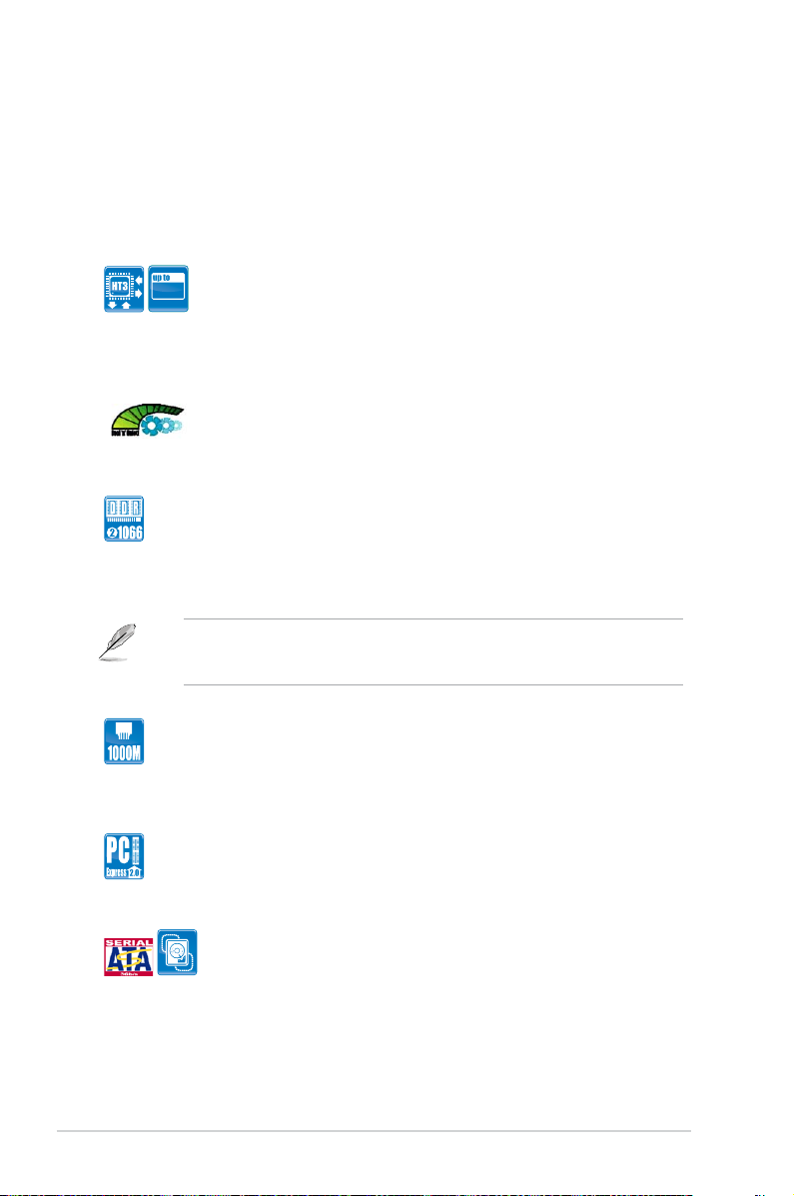
Task: Click the feather quill note icon
Action: pos(118,642)
